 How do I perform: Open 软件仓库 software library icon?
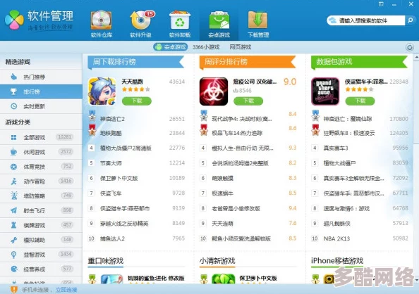tap(102, 24)
